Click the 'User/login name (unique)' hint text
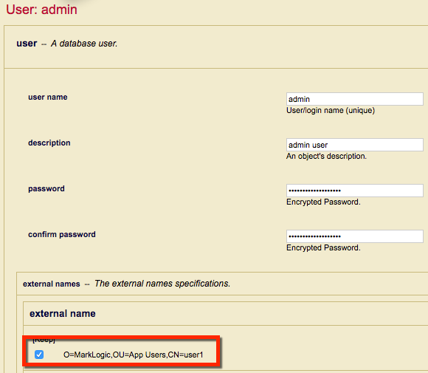This screenshot has height=373, width=428. point(331,110)
